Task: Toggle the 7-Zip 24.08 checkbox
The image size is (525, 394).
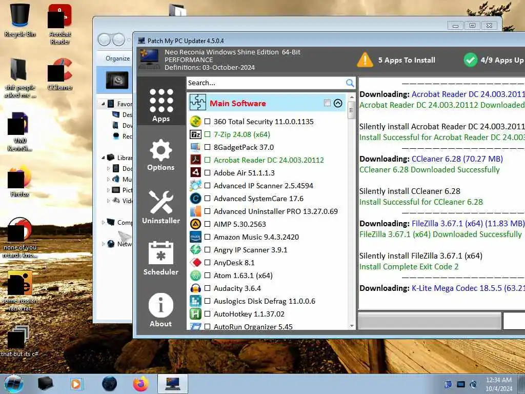Action: (x=207, y=134)
